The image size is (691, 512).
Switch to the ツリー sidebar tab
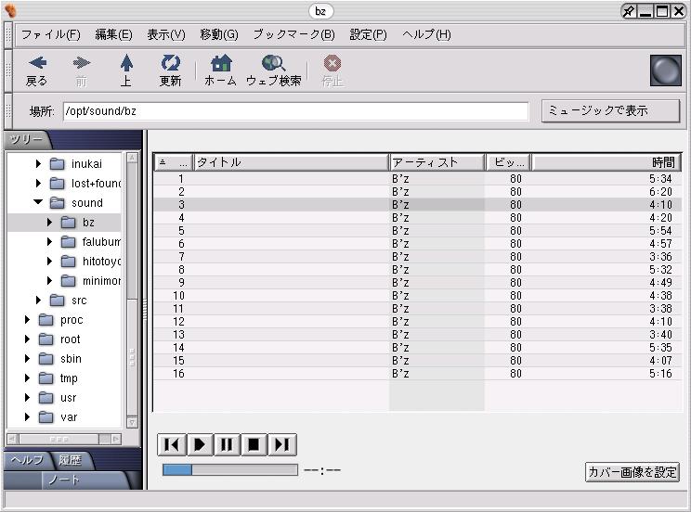click(26, 139)
